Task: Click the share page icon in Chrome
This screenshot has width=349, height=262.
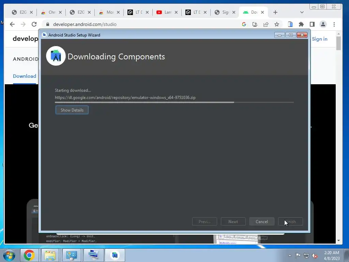Action: [x=266, y=24]
